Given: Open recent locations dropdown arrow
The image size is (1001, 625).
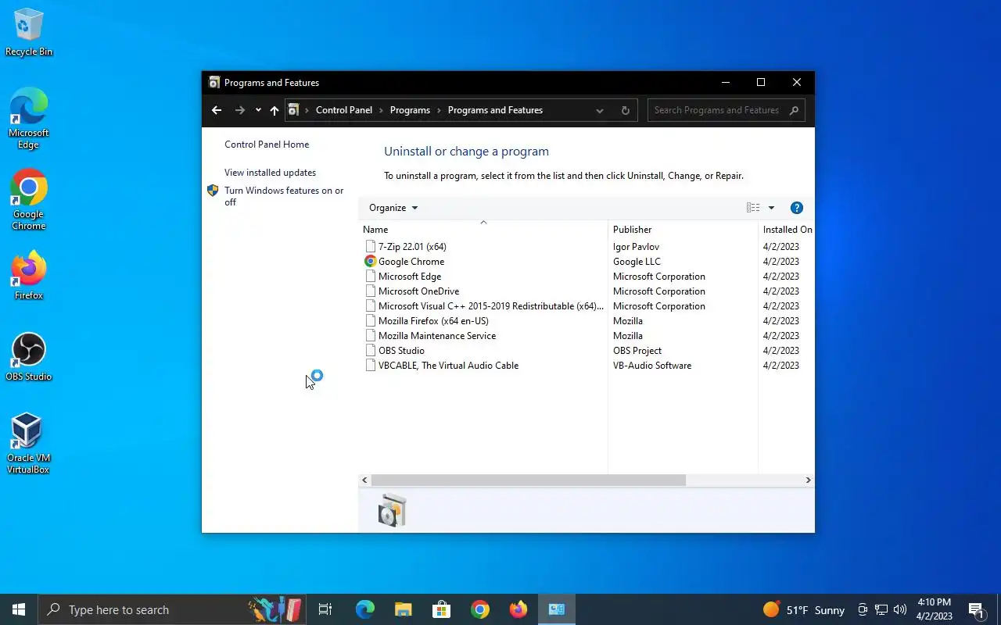Looking at the screenshot, I should [x=258, y=110].
